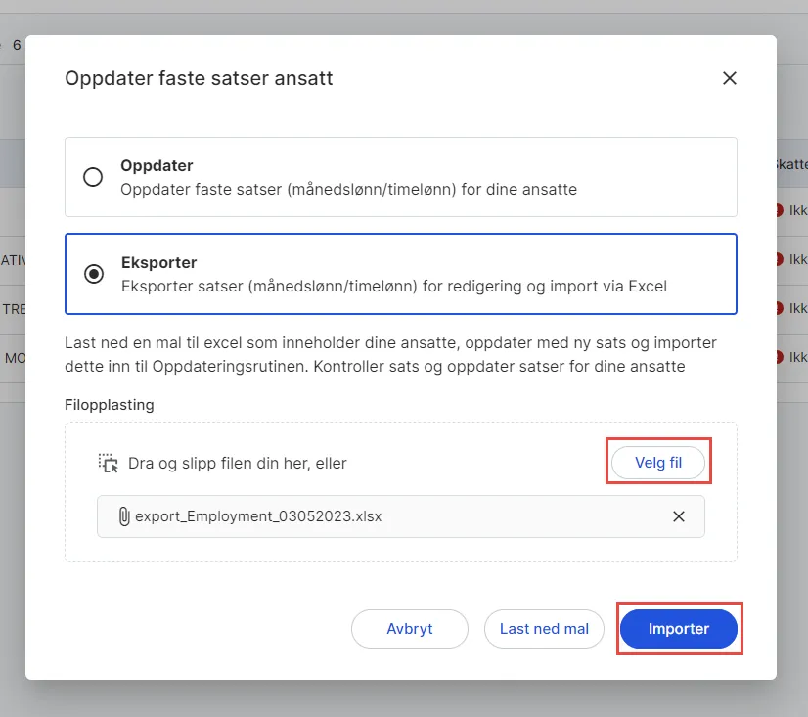The height and width of the screenshot is (717, 808).
Task: Click the radio circle inside the Eksporter card
Action: 93,272
